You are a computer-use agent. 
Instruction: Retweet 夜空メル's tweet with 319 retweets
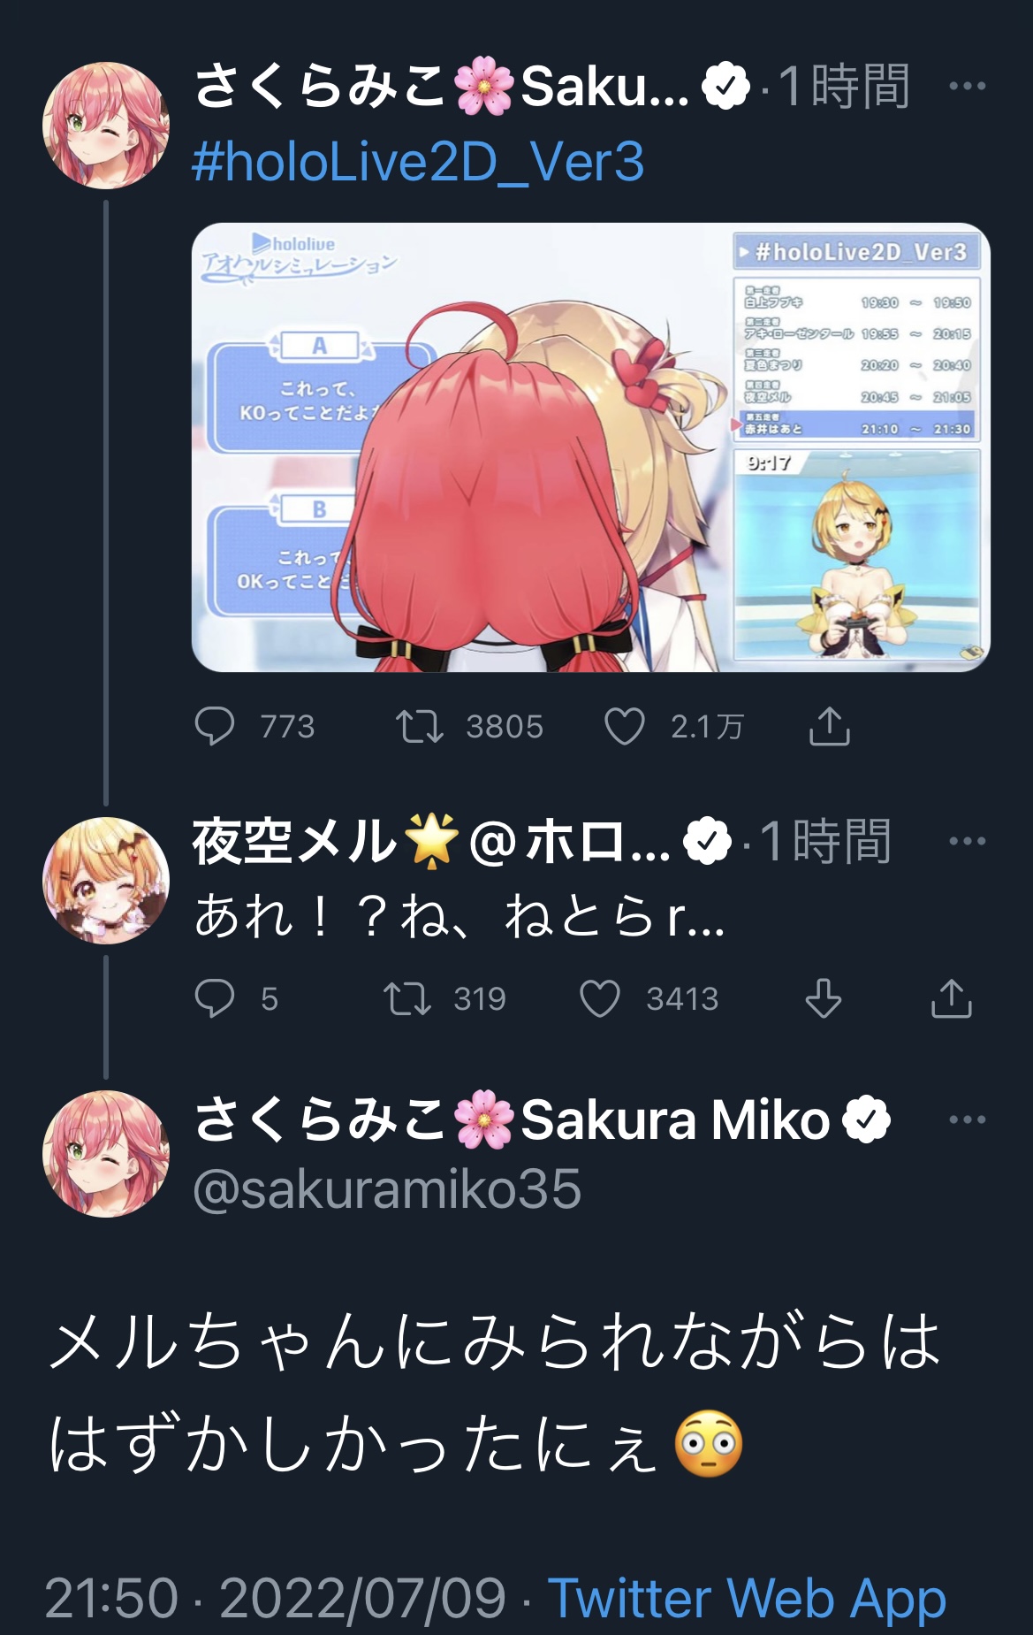(x=406, y=999)
